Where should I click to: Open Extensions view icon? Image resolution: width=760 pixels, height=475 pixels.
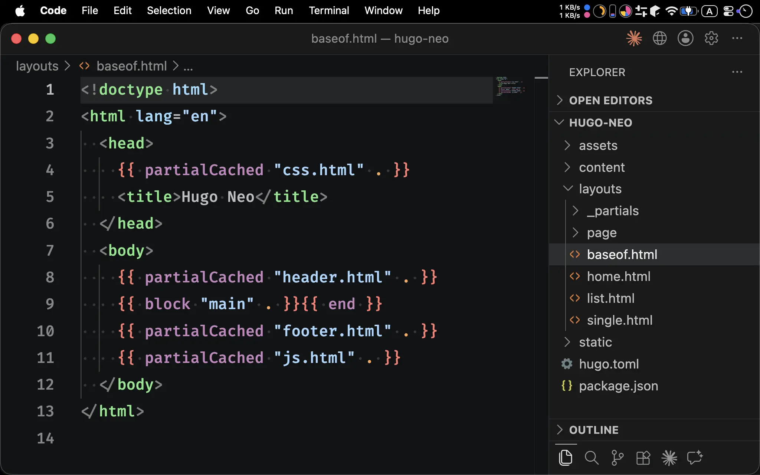[643, 458]
